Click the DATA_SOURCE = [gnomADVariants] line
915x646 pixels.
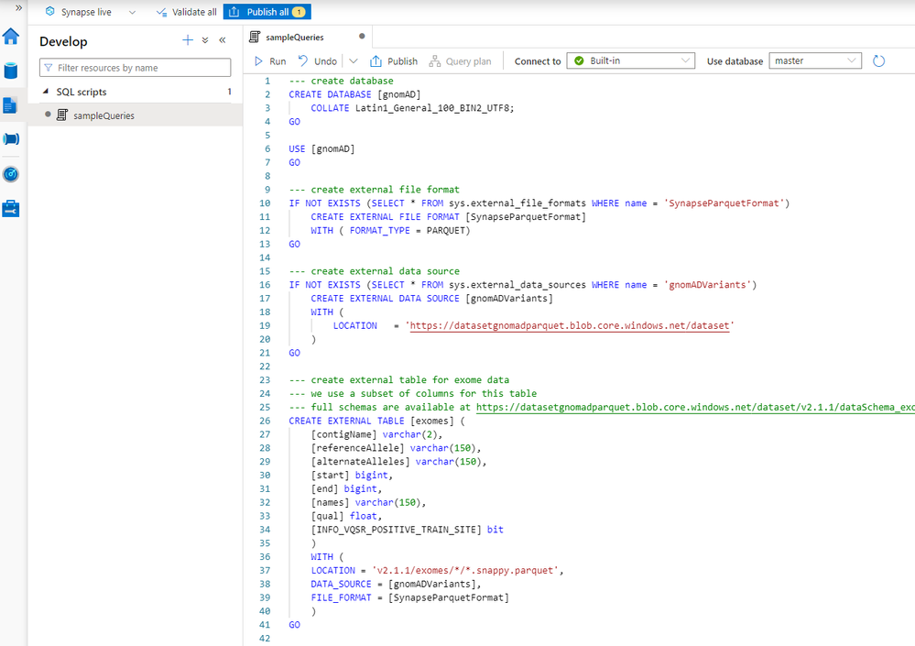coord(397,584)
